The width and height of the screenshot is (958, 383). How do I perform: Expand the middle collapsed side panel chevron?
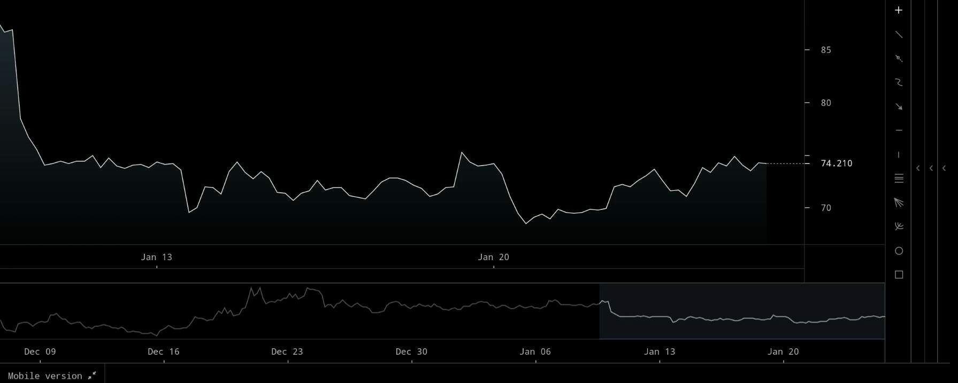coord(931,168)
